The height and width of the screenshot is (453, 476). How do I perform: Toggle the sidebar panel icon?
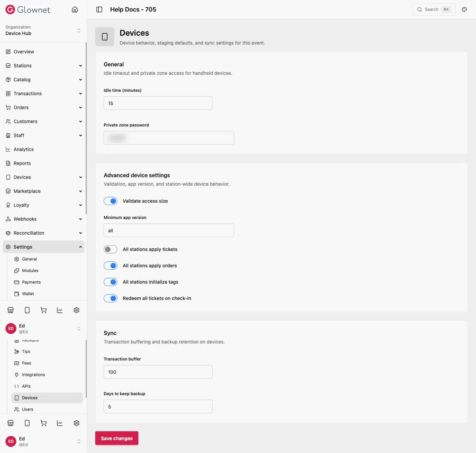coord(99,10)
